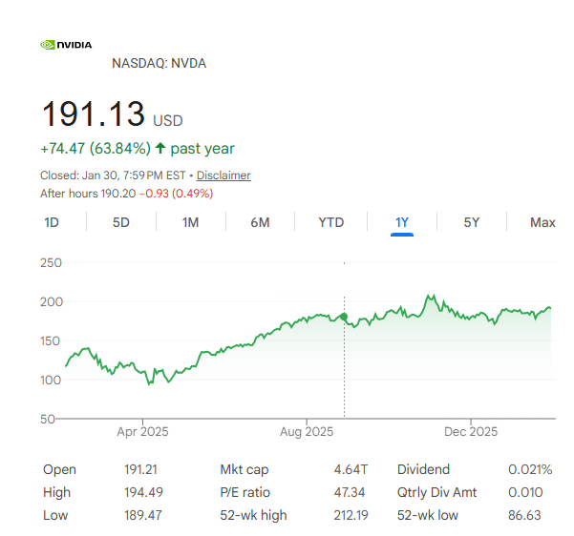The width and height of the screenshot is (574, 536).
Task: Select the 1D time range tab
Action: pos(52,222)
